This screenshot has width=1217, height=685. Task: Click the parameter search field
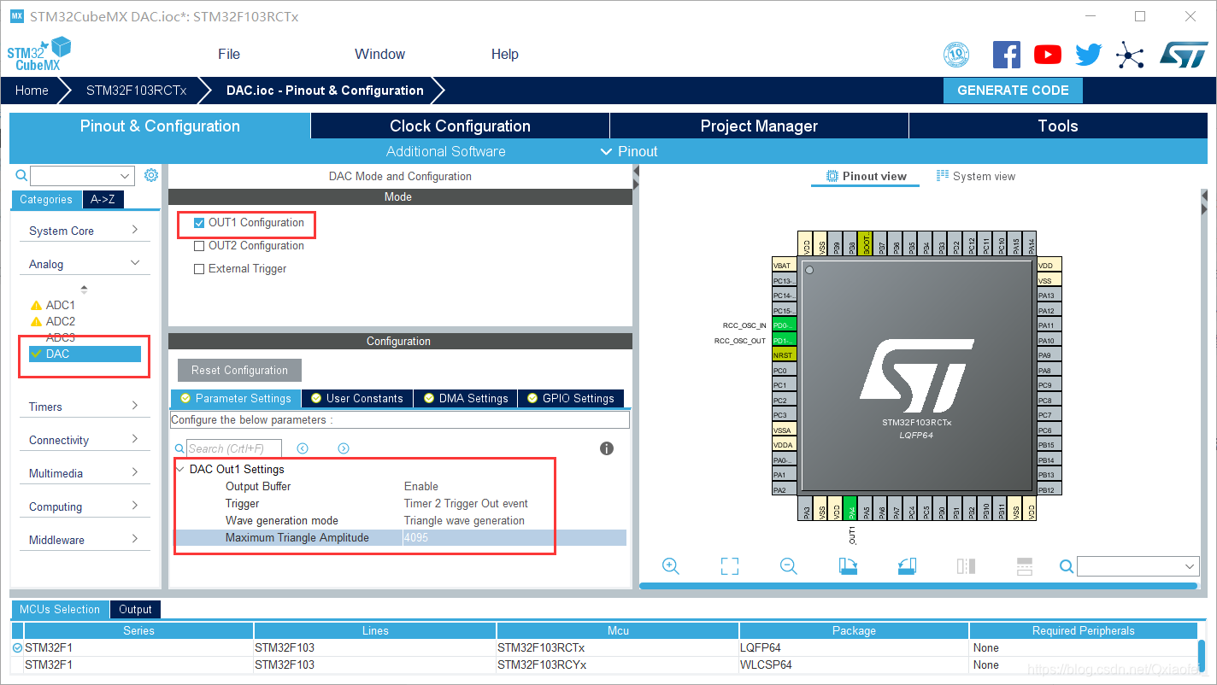[x=234, y=448]
